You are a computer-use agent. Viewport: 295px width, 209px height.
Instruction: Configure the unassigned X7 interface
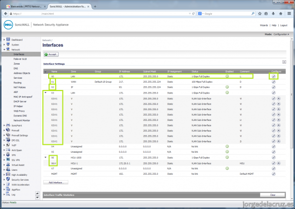tap(273, 168)
